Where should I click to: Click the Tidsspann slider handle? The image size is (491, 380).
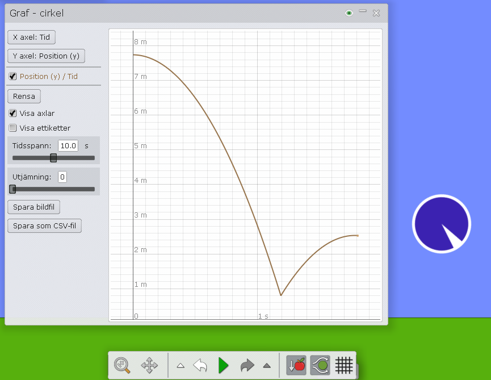click(53, 158)
